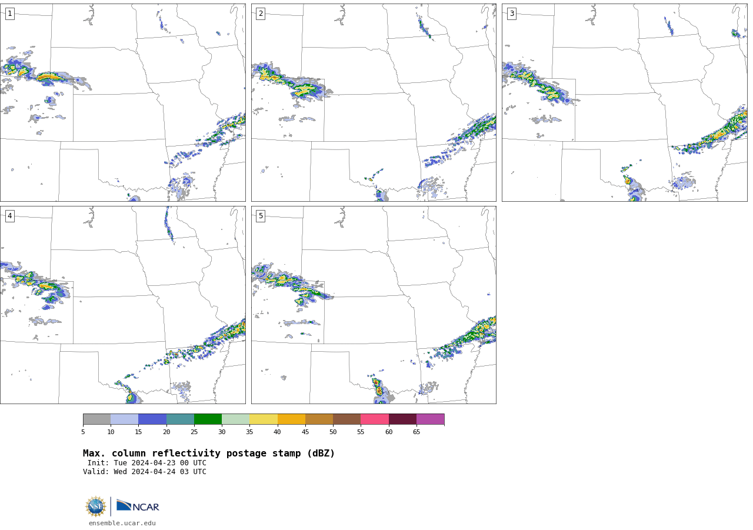Open ensemble member 5 reflectivity map

click(x=374, y=305)
